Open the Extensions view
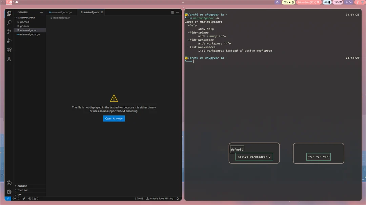The image size is (366, 205). click(x=9, y=50)
